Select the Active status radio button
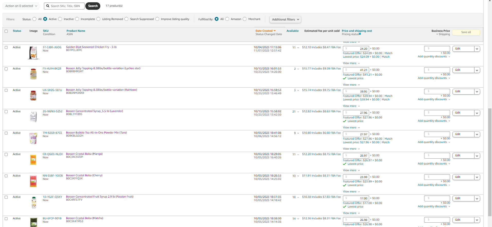 pos(45,19)
